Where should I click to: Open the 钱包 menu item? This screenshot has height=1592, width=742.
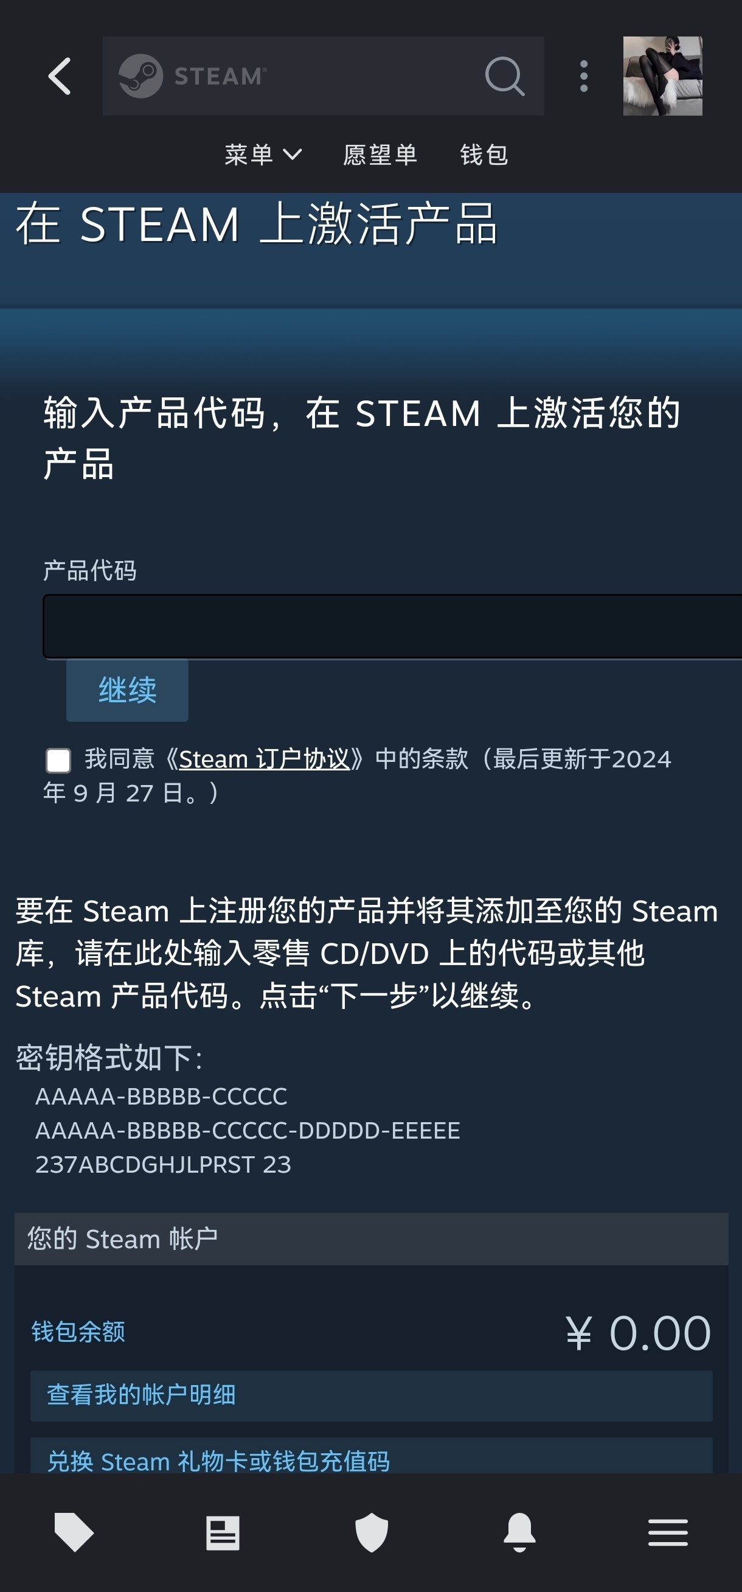point(484,155)
